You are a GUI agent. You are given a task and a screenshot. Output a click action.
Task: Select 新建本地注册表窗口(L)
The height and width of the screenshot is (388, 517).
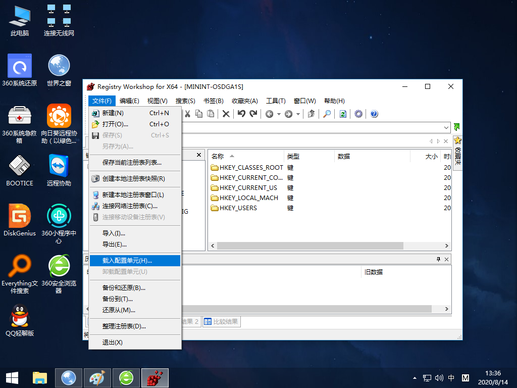click(x=135, y=195)
